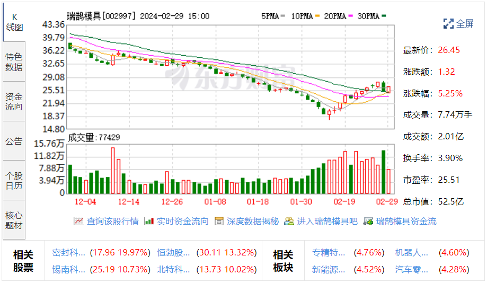Click the 20PMA magenta legend swatch
This screenshot has width=487, height=283.
pyautogui.click(x=351, y=16)
